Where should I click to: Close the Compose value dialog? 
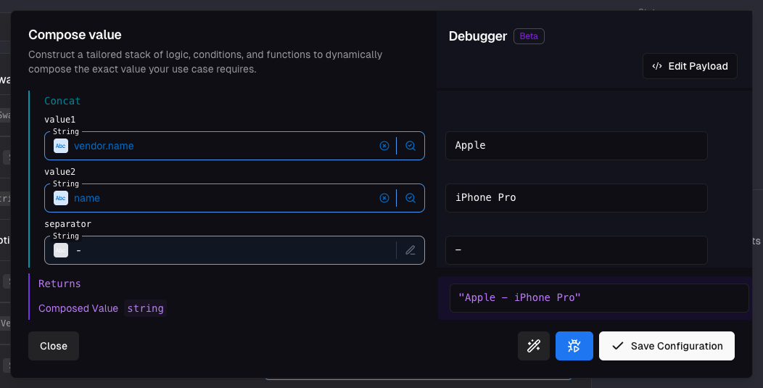[54, 346]
